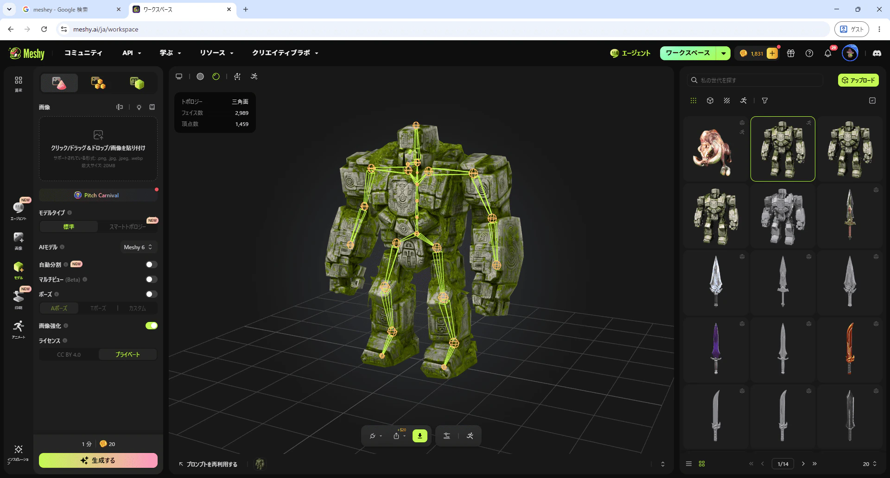Click the image drop upload area
The image size is (890, 478).
pyautogui.click(x=98, y=149)
